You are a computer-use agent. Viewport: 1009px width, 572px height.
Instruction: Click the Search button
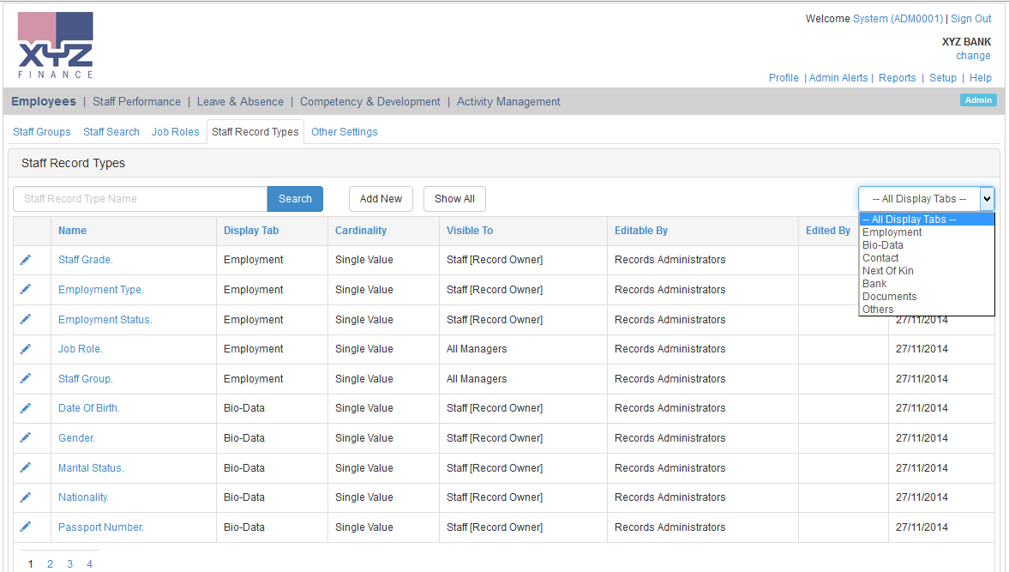pos(295,198)
